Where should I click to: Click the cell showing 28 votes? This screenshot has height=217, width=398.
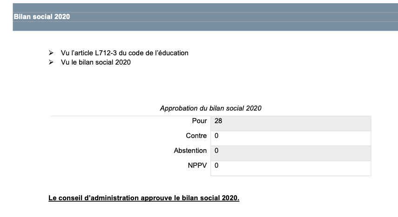coord(290,124)
